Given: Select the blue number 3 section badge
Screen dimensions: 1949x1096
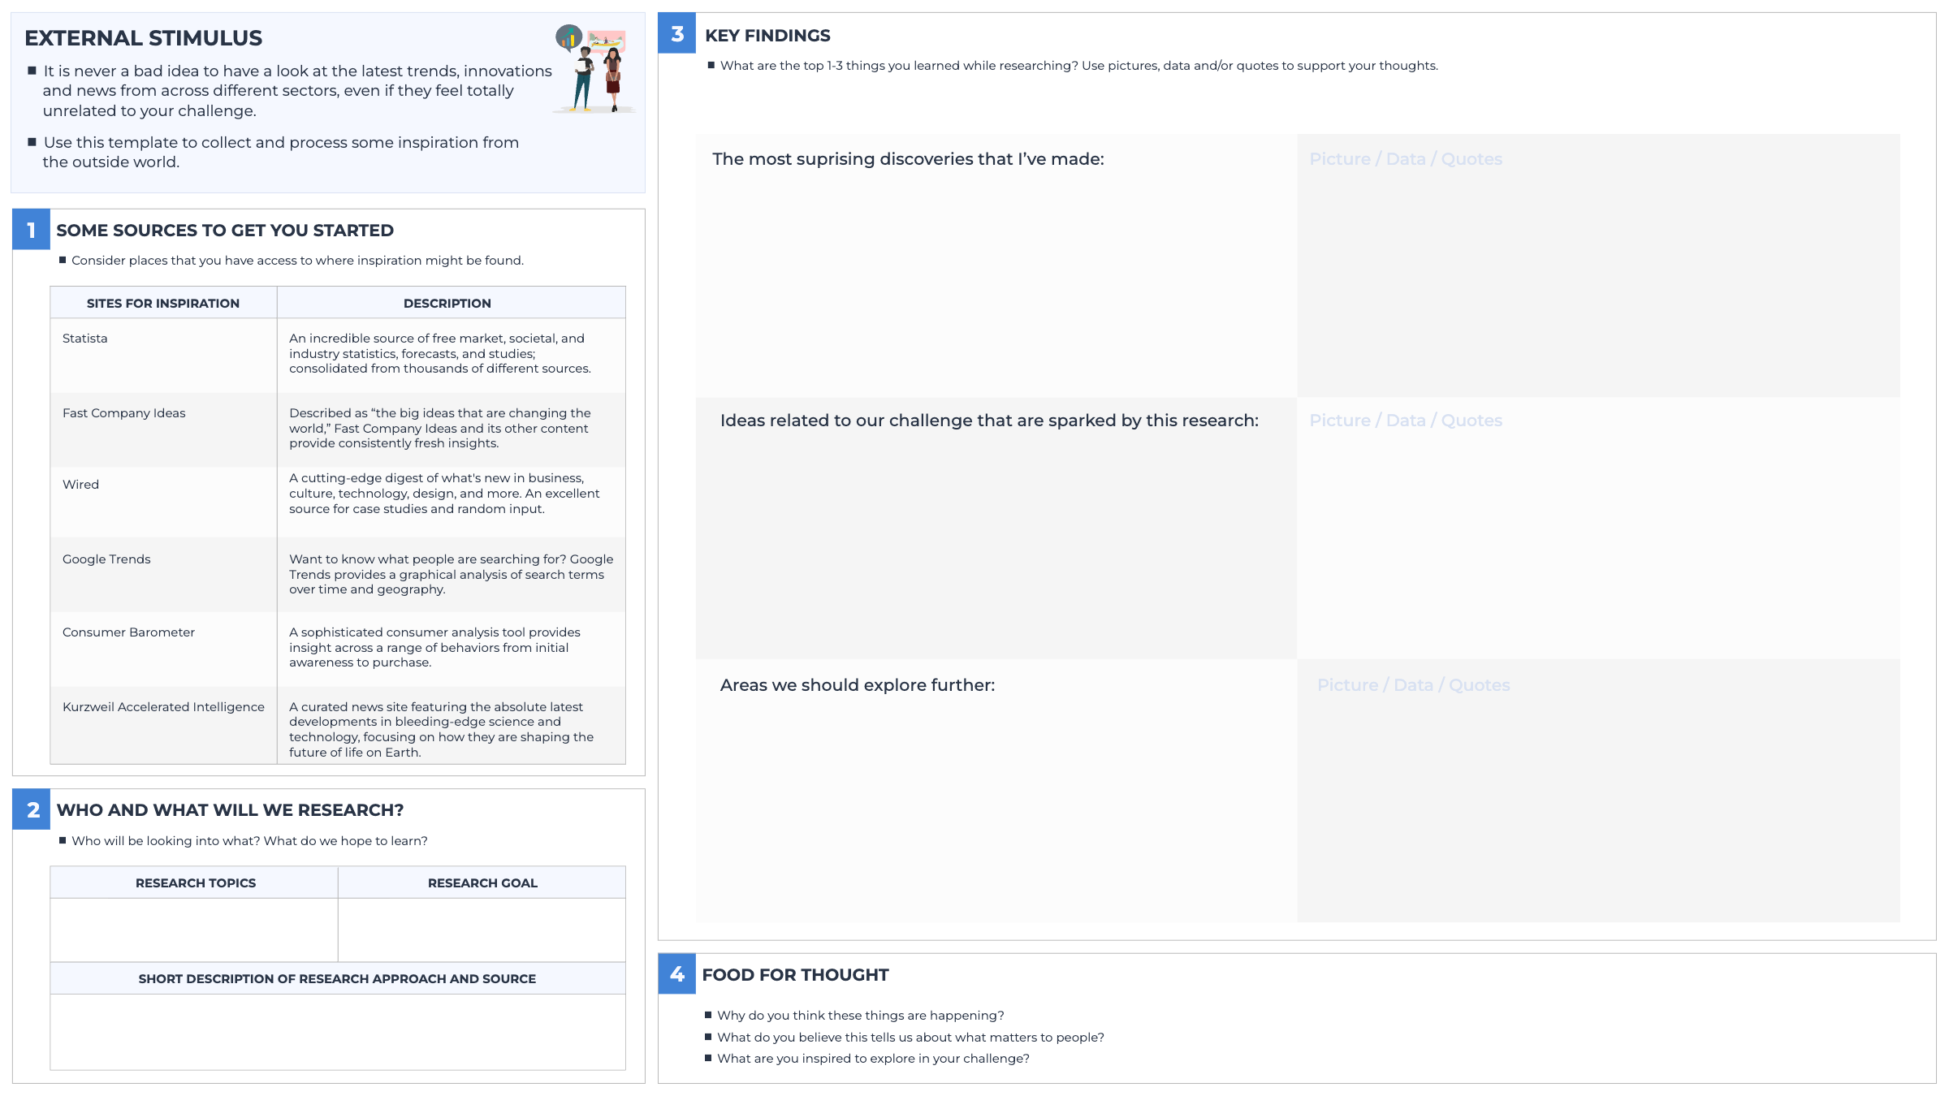Looking at the screenshot, I should tap(676, 33).
